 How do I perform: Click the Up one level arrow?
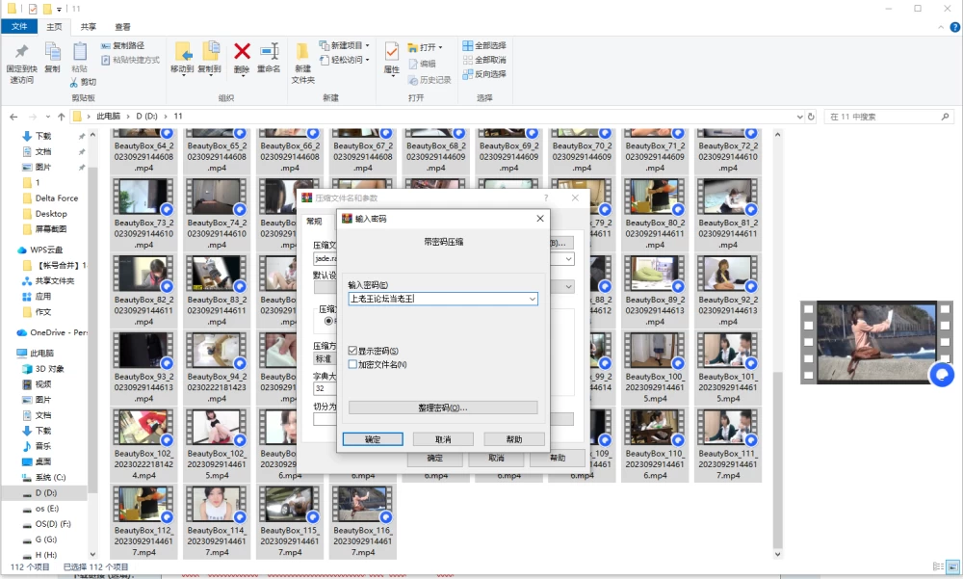(x=62, y=117)
